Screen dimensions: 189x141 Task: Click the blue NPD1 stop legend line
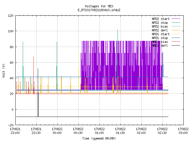pyautogui.click(x=176, y=38)
